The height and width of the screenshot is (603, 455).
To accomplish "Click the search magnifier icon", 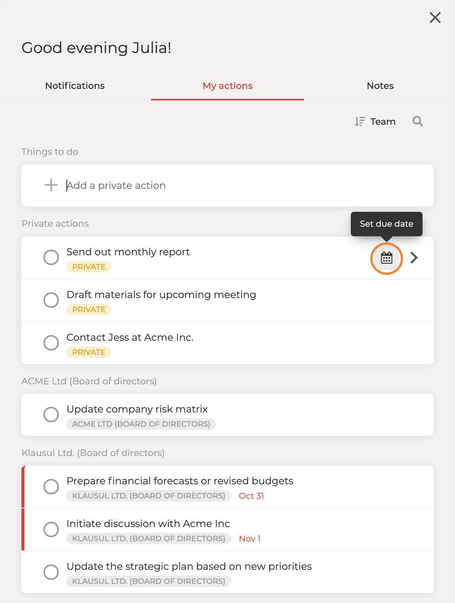I will pos(418,121).
